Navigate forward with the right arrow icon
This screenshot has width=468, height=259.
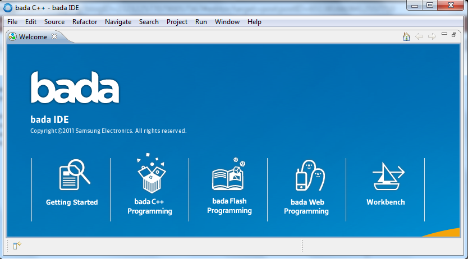tap(432, 36)
